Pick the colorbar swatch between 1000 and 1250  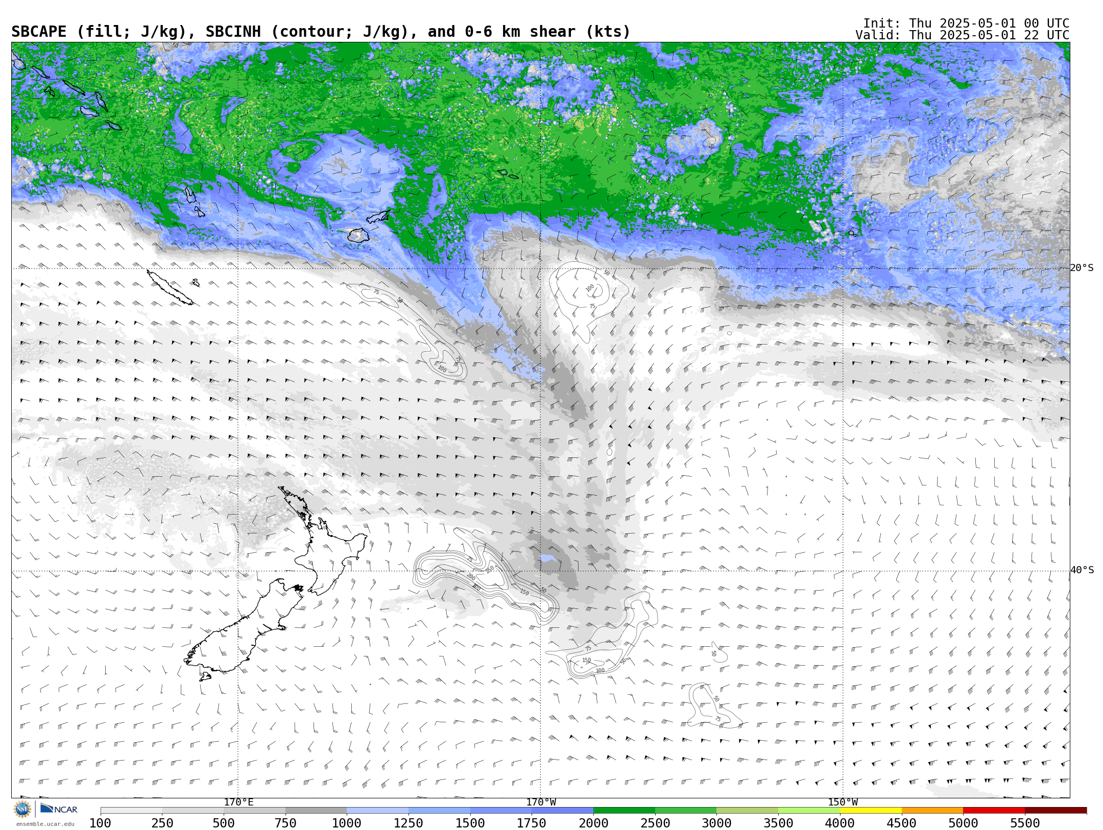pyautogui.click(x=377, y=811)
